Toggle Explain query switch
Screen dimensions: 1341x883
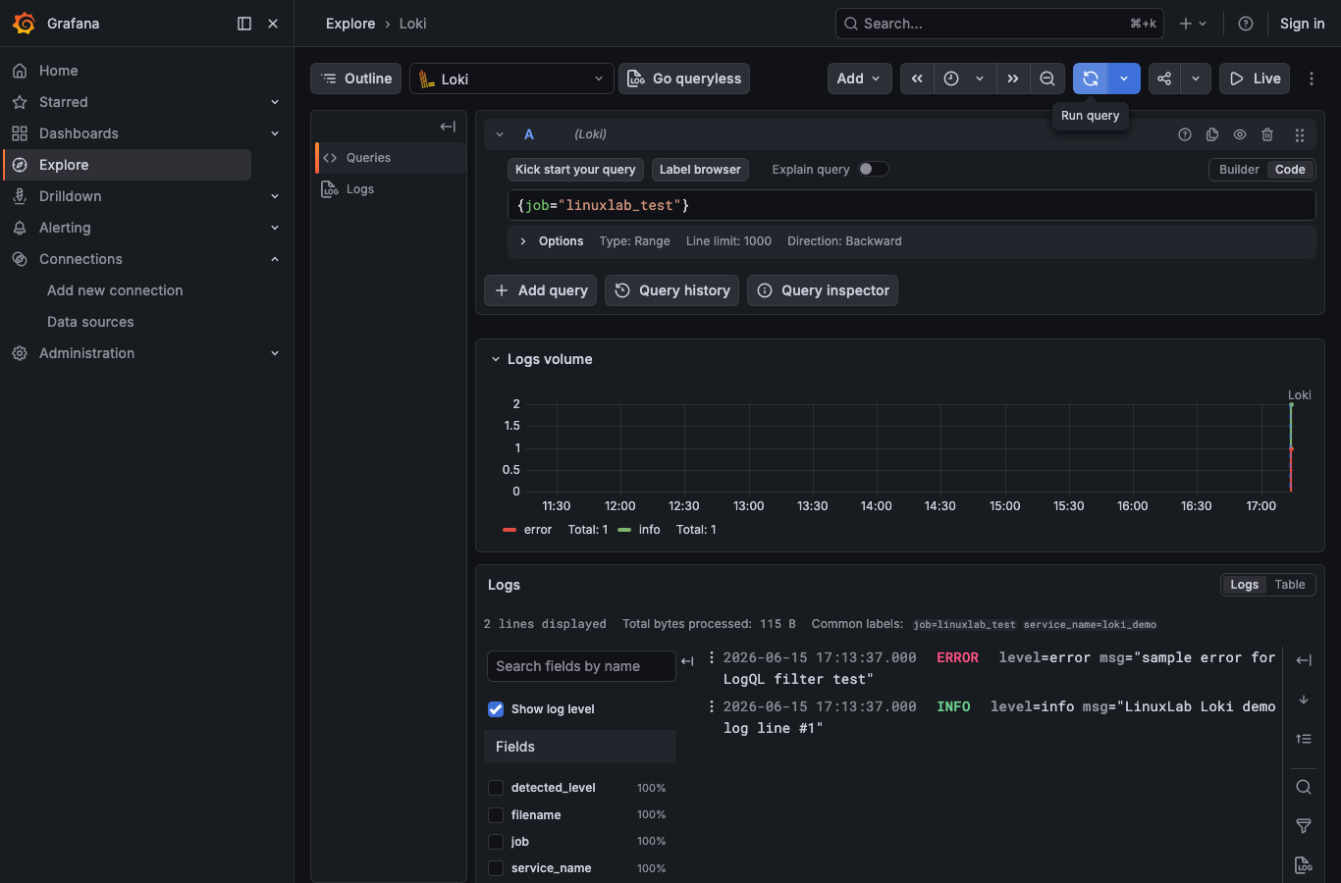874,169
